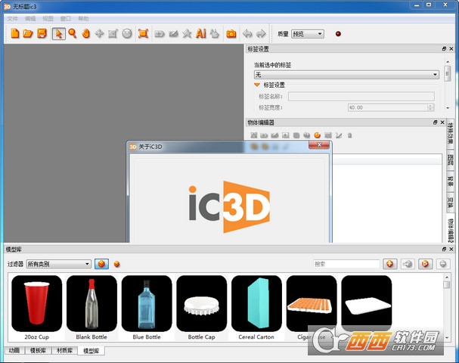Click the orange fit-to-frame icon
Screen dimensions: 459x363
click(143, 33)
